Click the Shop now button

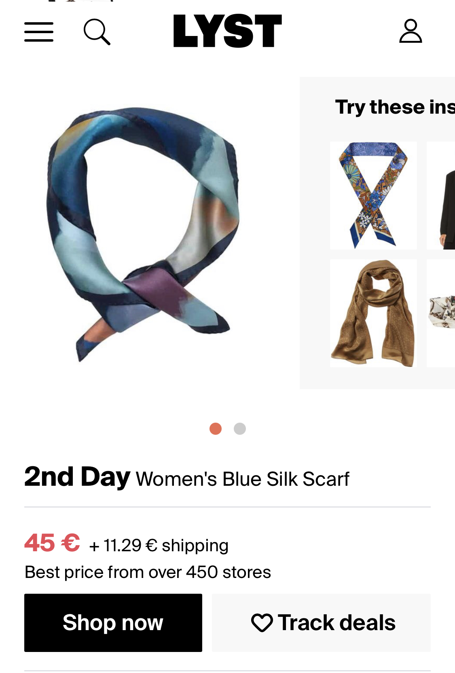click(113, 623)
